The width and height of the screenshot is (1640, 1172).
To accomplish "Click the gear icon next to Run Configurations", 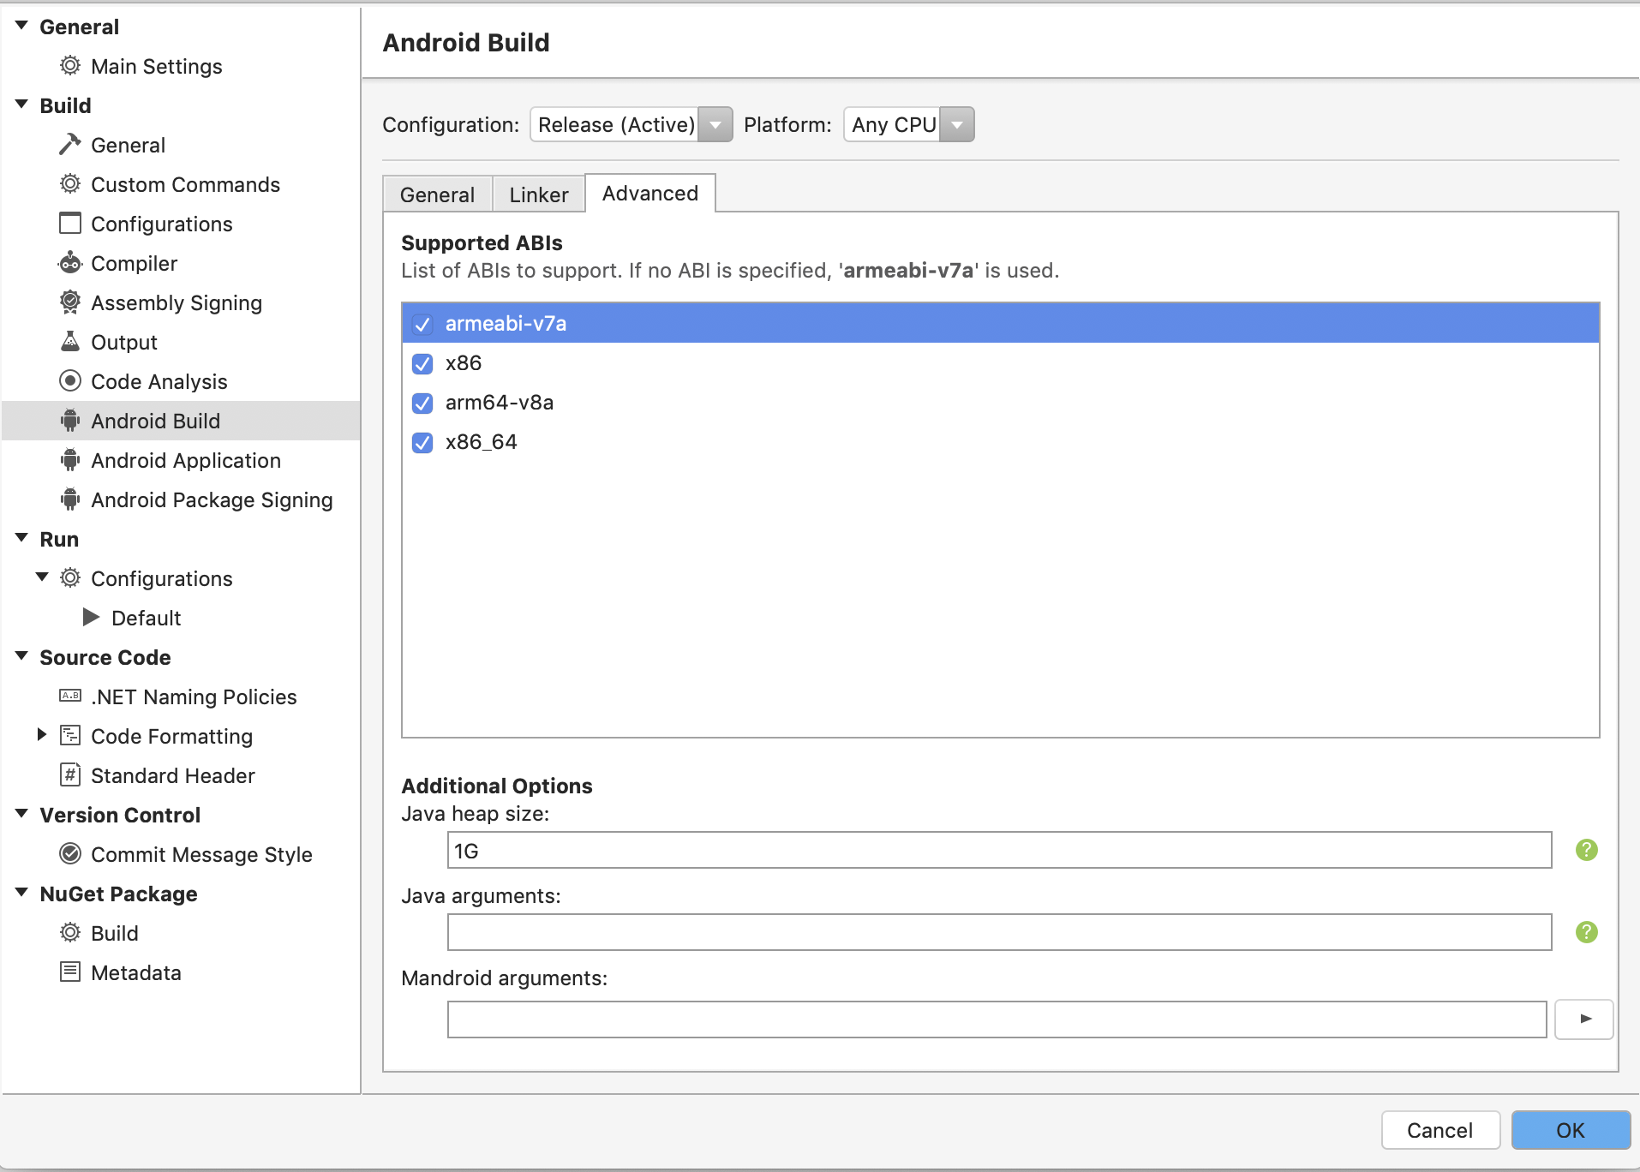I will 70,578.
